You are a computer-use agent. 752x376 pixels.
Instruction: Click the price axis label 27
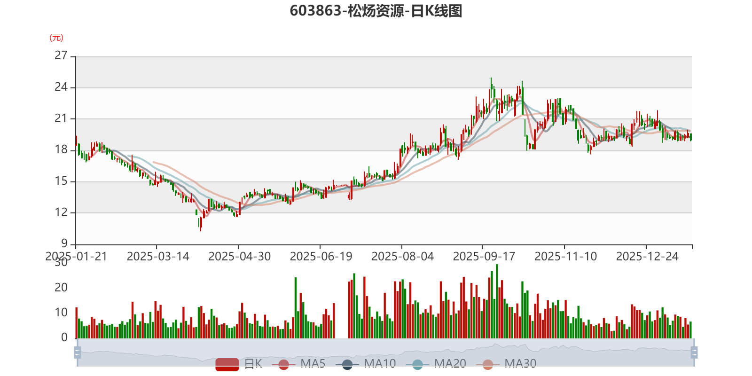click(61, 56)
